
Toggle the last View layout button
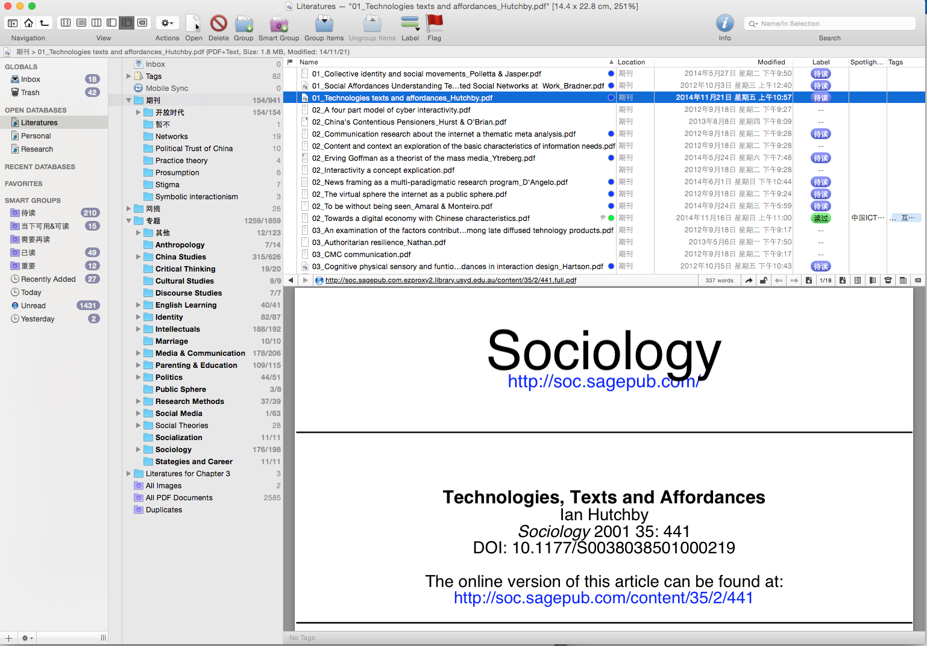pos(142,23)
